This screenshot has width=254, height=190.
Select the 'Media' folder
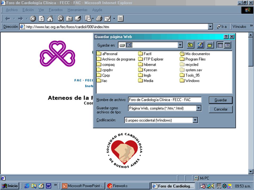146,80
